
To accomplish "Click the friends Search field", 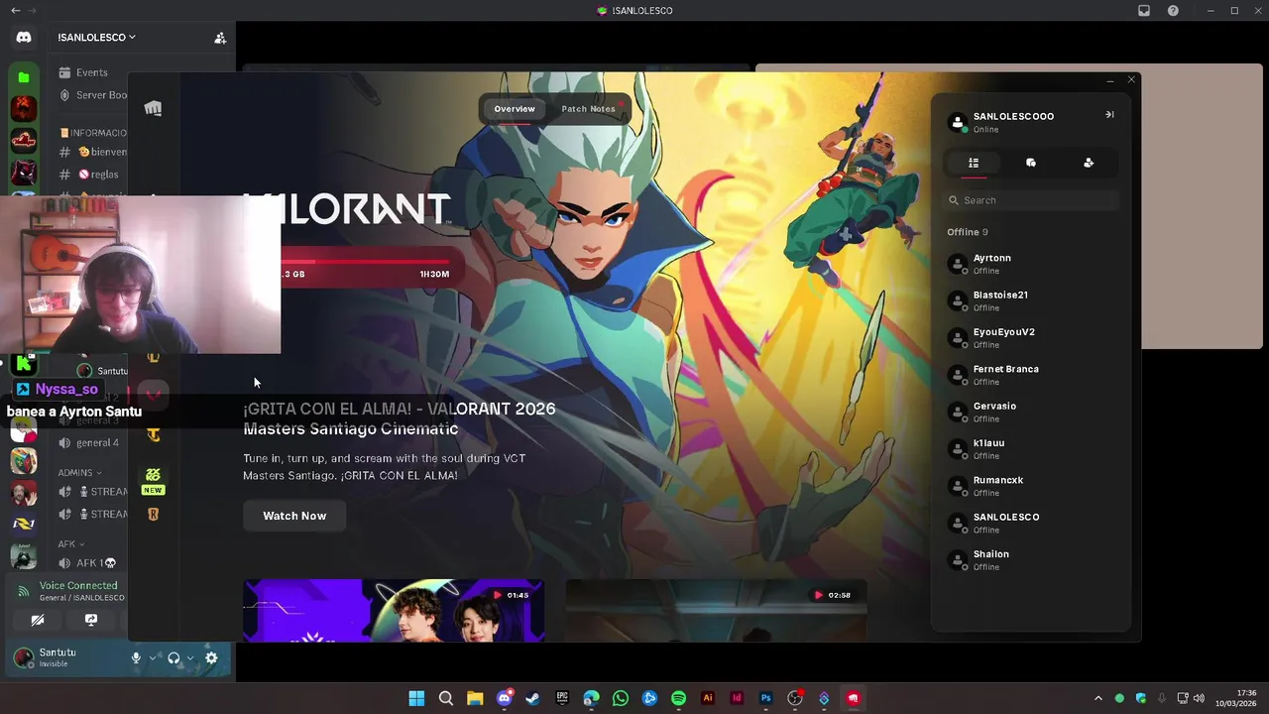I will (1031, 200).
